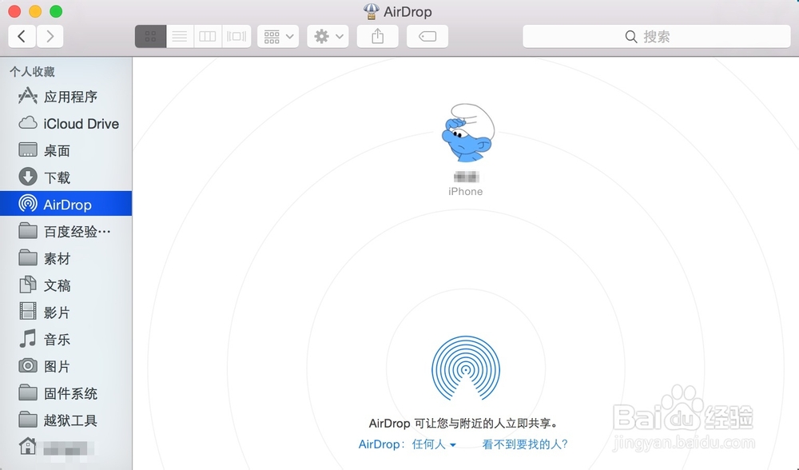Open 固件系统 folder in sidebar
The width and height of the screenshot is (799, 470).
(66, 393)
